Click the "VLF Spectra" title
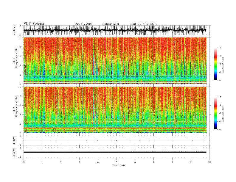This screenshot has width=236, height=182. 34,23
